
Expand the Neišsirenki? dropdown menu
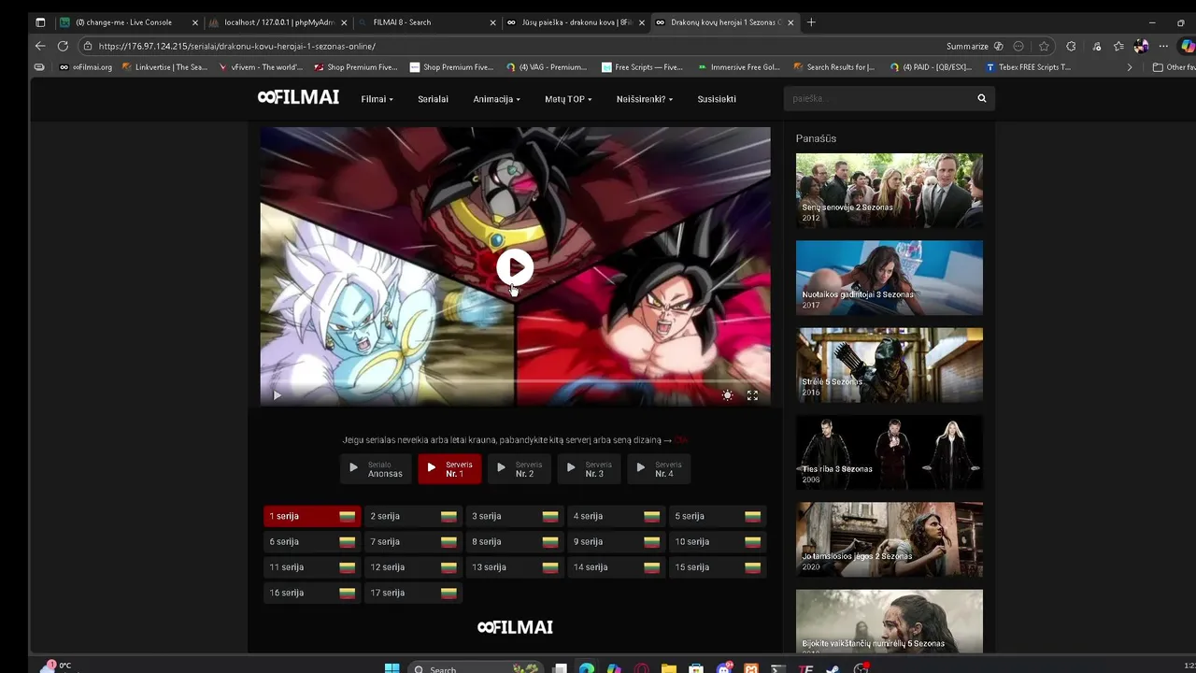tap(645, 99)
